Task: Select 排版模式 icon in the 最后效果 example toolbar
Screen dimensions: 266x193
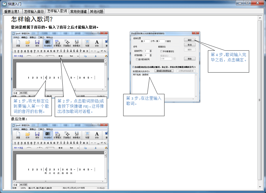Action: [x=77, y=135]
